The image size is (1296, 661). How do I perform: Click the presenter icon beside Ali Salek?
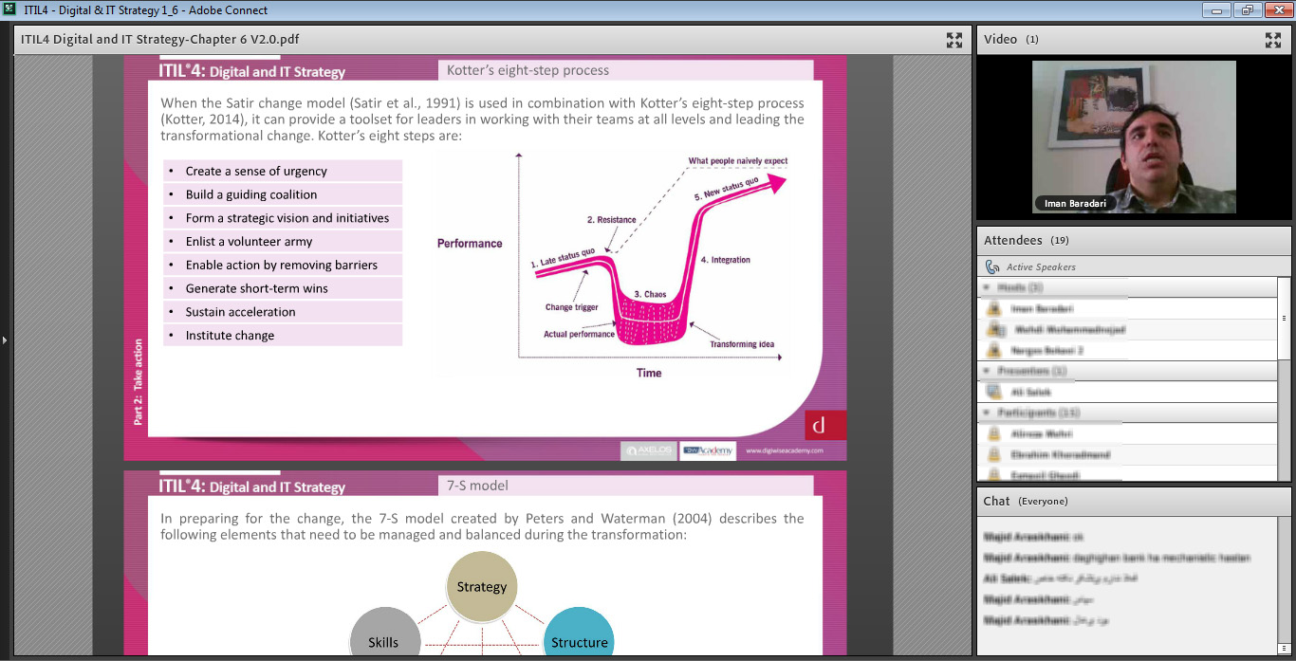994,392
